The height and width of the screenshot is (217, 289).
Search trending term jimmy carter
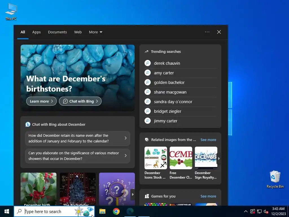coord(165,121)
